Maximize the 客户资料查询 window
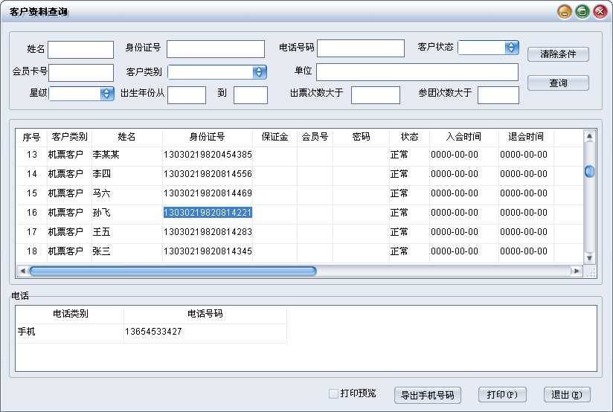This screenshot has width=613, height=412. (x=582, y=12)
